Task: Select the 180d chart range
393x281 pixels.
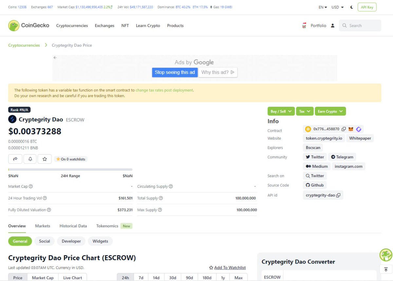Action: pos(207,277)
